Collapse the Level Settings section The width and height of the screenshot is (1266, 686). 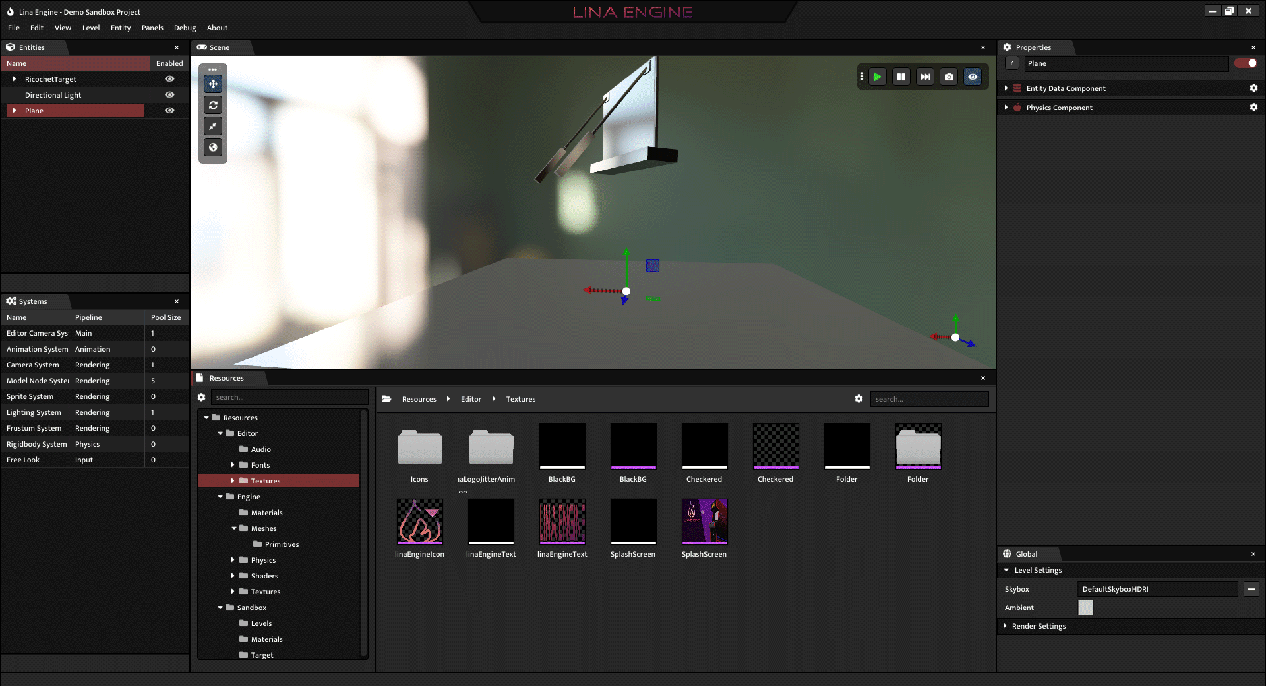(x=1006, y=570)
